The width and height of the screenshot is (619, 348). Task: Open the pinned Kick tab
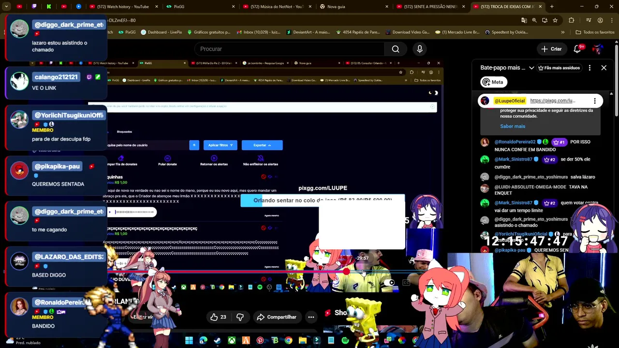[49, 6]
